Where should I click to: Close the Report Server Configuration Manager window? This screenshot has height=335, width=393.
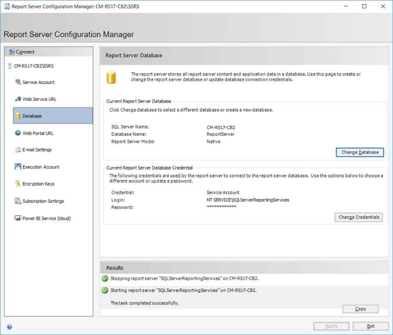pos(383,6)
